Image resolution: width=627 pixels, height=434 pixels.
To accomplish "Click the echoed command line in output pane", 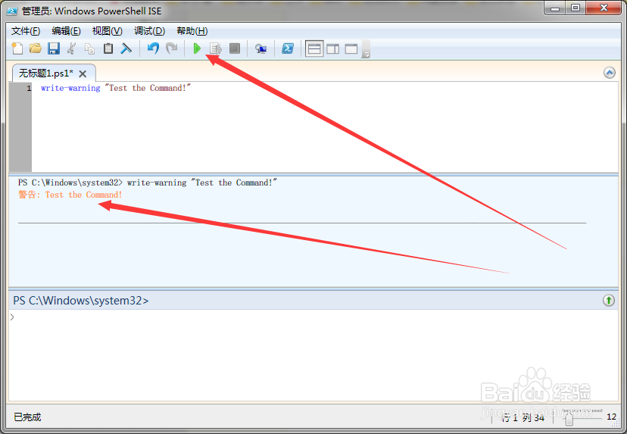I will tap(148, 183).
